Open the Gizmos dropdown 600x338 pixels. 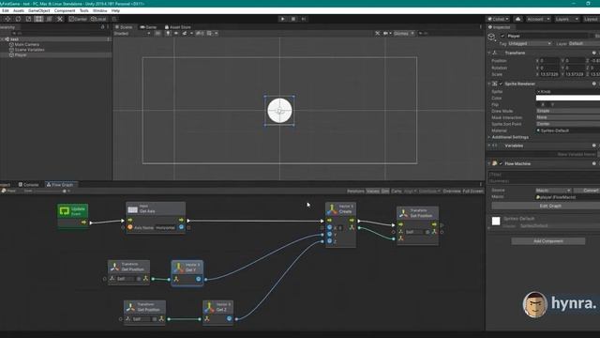[403, 34]
